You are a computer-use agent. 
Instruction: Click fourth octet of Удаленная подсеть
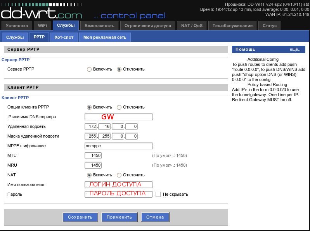click(x=132, y=126)
